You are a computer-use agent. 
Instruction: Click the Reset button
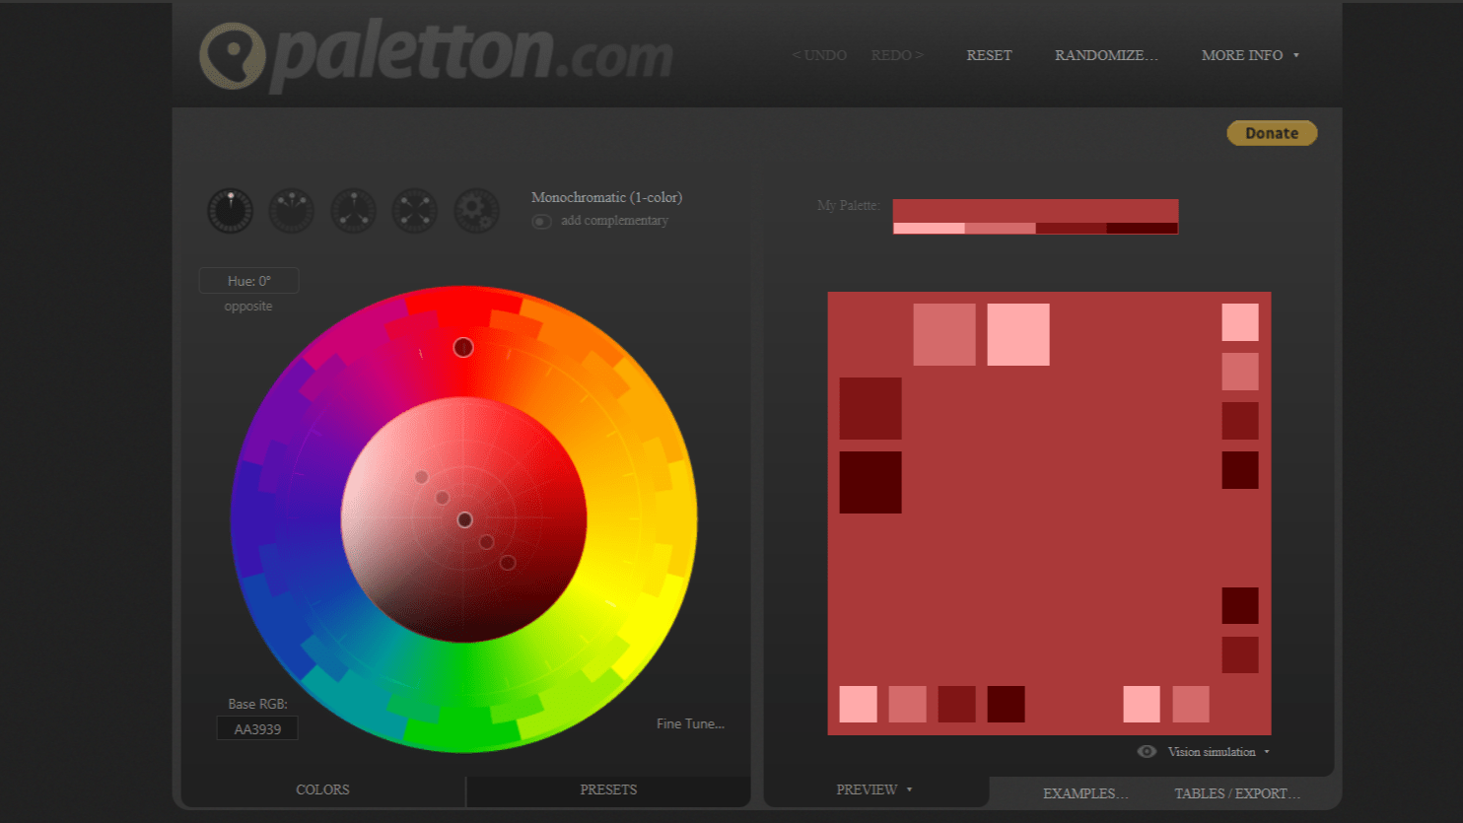pyautogui.click(x=989, y=55)
